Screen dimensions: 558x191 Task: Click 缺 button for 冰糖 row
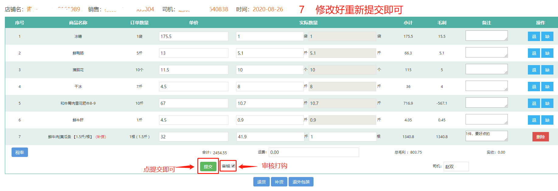point(547,36)
